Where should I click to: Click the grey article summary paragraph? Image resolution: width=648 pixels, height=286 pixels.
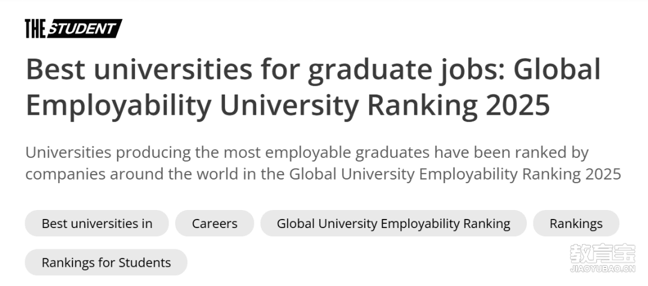tap(323, 163)
